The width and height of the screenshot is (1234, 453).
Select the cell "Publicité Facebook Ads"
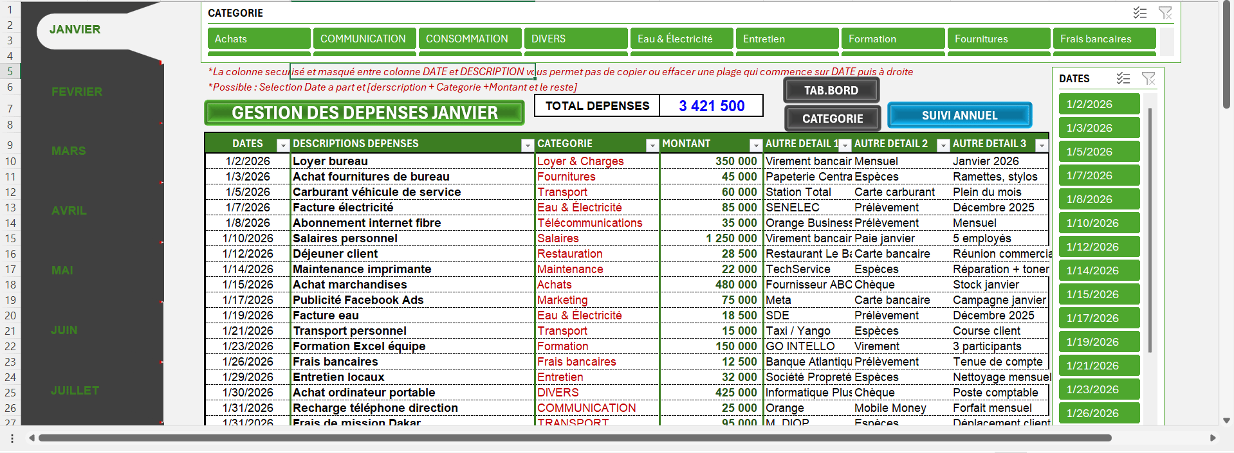[412, 300]
